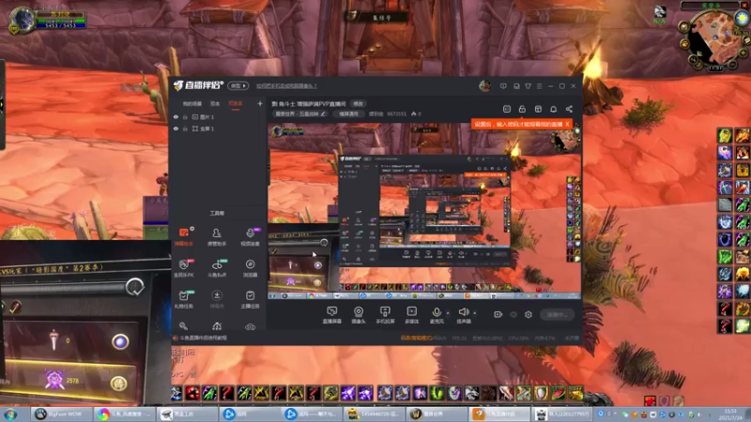Toggle lock on the 图片 1 layer
Viewport: 751px width, 422px height.
pyautogui.click(x=185, y=116)
